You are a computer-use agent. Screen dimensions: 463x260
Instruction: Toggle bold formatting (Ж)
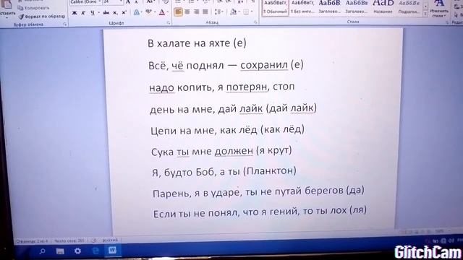(75, 13)
